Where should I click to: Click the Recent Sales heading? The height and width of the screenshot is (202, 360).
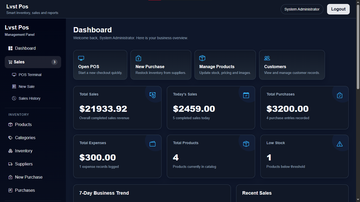coord(257,193)
